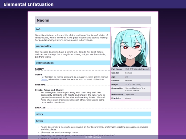The height and width of the screenshot is (139, 186).
Task: Click the info section header
Action: (73, 29)
